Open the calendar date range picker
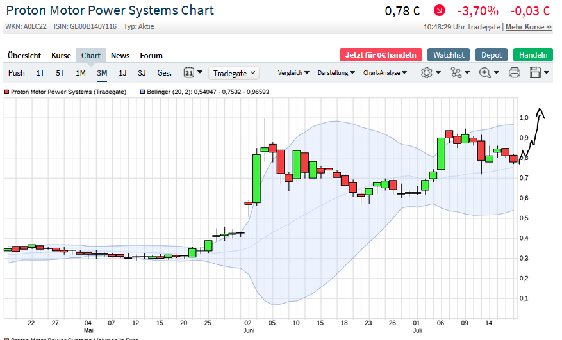Image resolution: width=562 pixels, height=340 pixels. tap(189, 73)
